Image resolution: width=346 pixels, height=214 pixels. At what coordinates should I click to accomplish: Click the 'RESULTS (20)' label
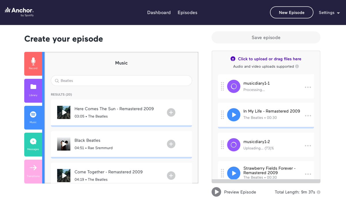(61, 94)
